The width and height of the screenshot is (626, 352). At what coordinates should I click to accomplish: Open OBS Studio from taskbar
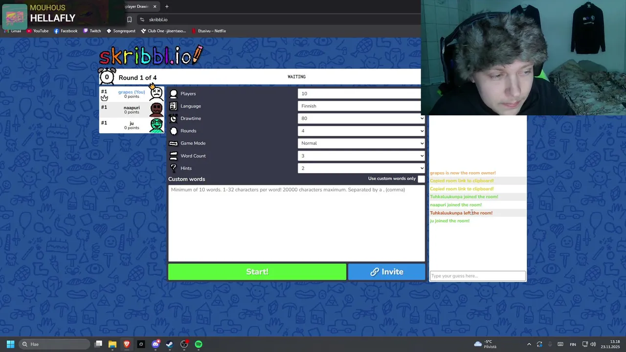coord(184,344)
